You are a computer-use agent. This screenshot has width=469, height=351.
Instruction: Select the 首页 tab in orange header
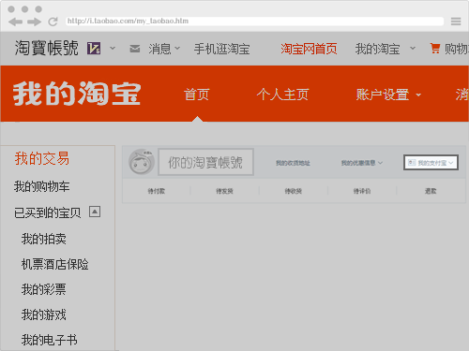click(197, 95)
